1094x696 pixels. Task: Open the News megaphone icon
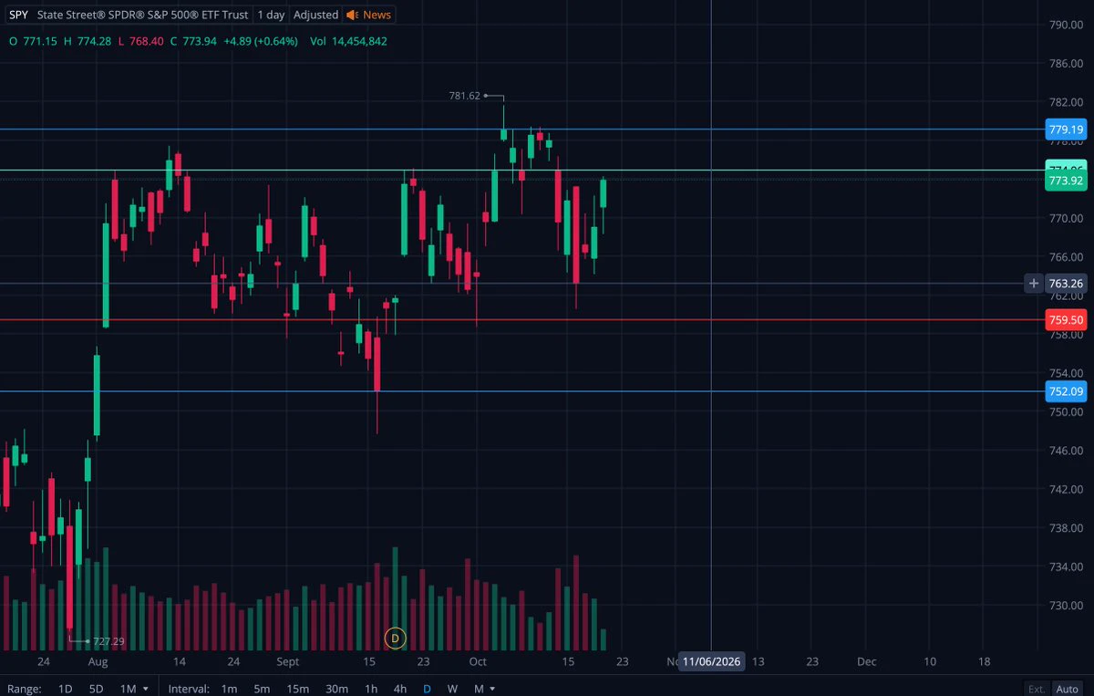tap(352, 15)
